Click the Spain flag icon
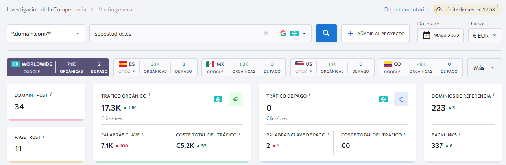 coord(123,64)
